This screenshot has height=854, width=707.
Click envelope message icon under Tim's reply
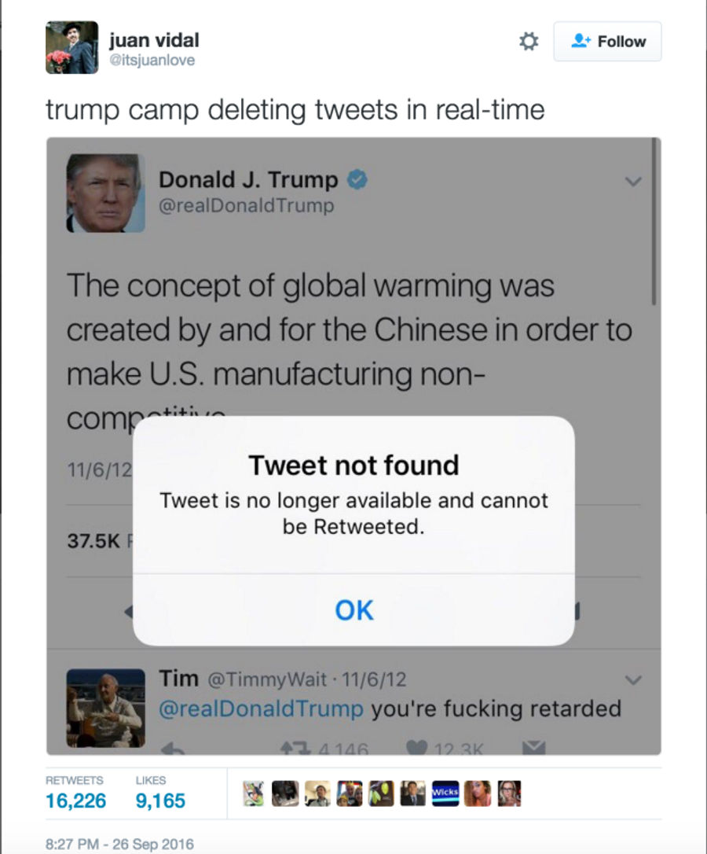click(x=533, y=748)
